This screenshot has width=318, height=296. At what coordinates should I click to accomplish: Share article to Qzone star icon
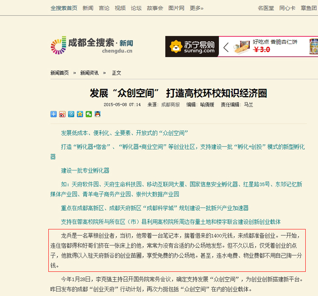(80, 114)
